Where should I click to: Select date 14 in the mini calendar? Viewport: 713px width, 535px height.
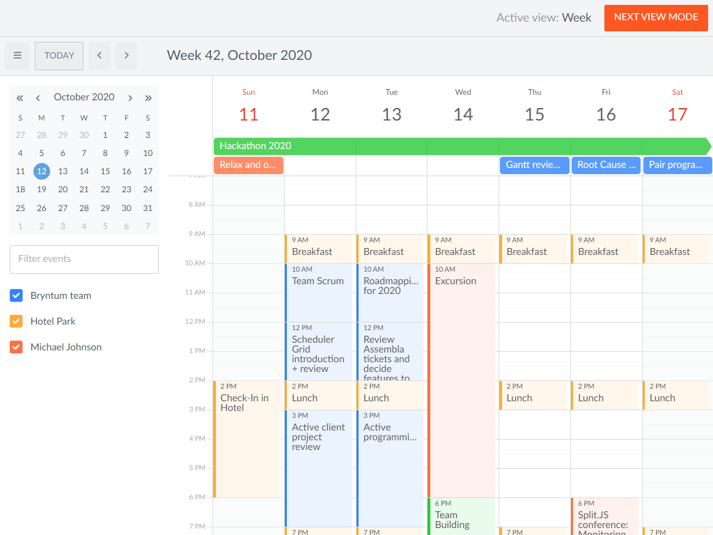click(x=84, y=171)
